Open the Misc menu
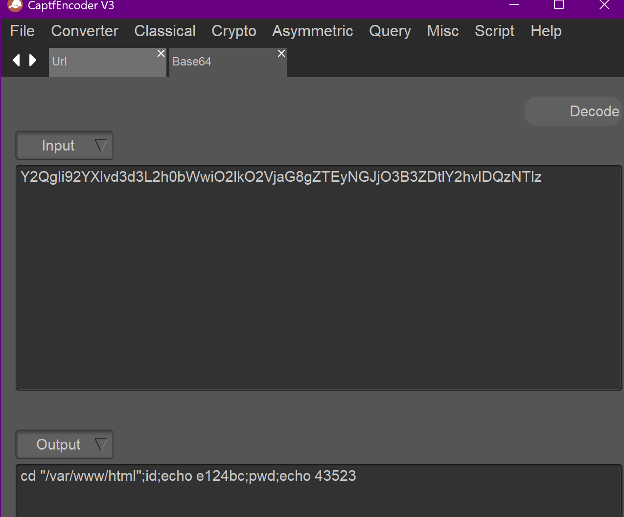This screenshot has width=624, height=517. 442,31
